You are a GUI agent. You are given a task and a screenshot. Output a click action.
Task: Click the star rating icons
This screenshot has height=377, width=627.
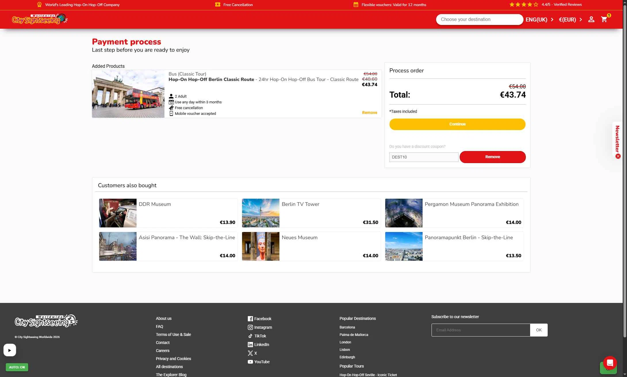tap(524, 5)
